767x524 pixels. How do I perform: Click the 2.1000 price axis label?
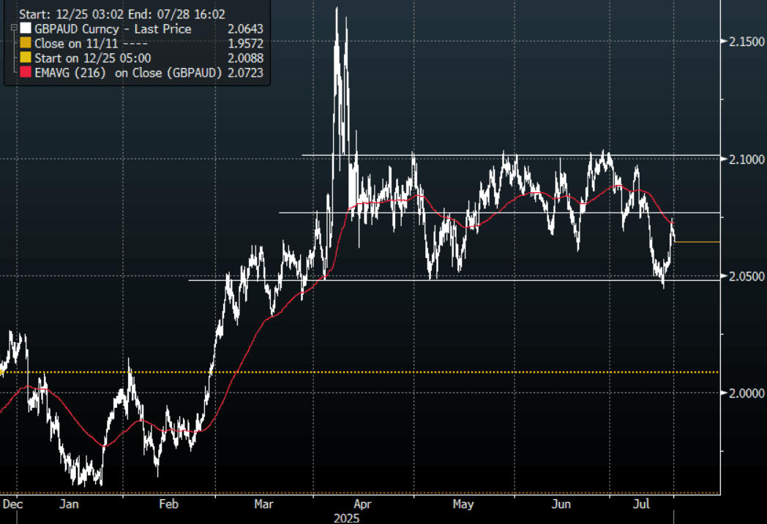[x=747, y=159]
